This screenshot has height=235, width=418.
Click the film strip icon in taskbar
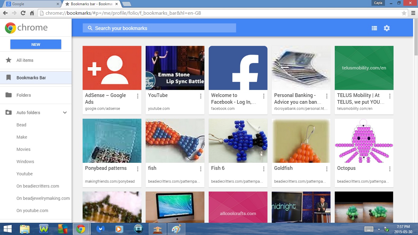point(139,229)
